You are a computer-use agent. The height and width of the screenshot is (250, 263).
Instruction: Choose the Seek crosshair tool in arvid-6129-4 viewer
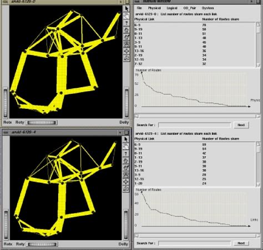pyautogui.click(x=126, y=182)
